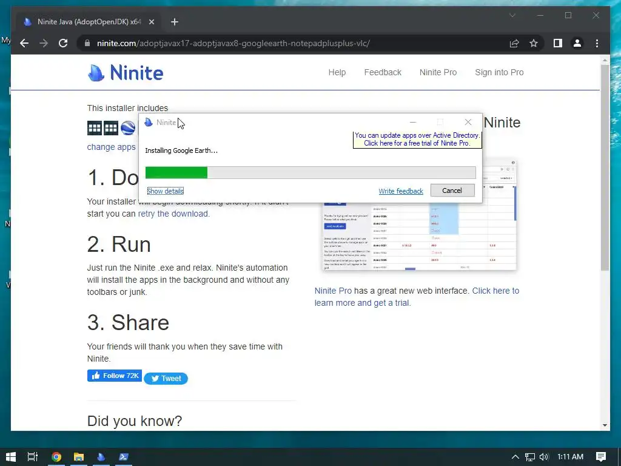621x466 pixels.
Task: Open a new browser tab
Action: coord(175,22)
